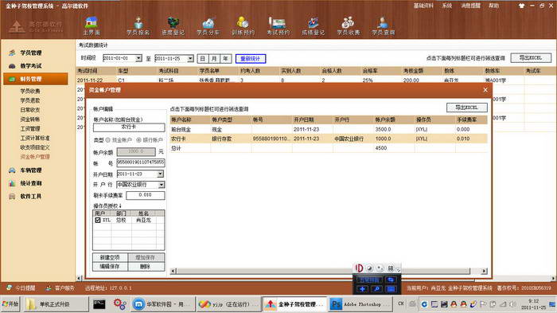Select the 现金帐户 radio button
The width and height of the screenshot is (557, 313).
(x=108, y=140)
